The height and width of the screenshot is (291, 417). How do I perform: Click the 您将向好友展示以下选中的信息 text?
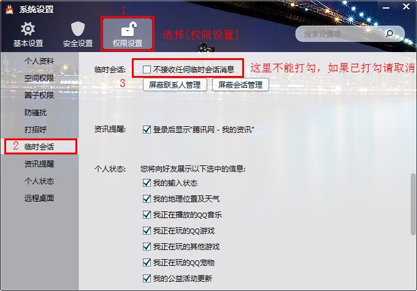tap(193, 168)
